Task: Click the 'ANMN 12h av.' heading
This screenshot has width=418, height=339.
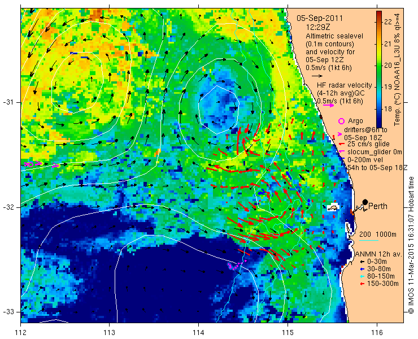Action: click(x=379, y=254)
